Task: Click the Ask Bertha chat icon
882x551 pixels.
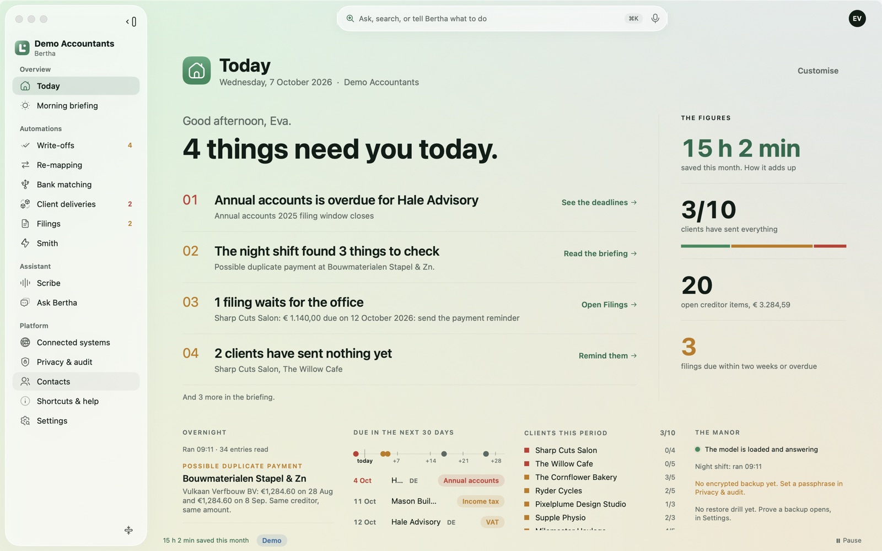Action: pos(25,302)
